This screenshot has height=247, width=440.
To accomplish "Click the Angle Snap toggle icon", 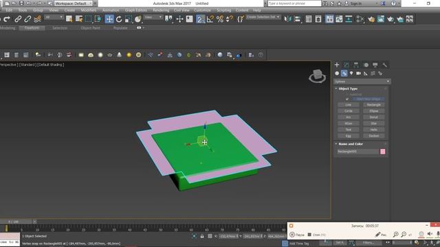I will [210, 19].
